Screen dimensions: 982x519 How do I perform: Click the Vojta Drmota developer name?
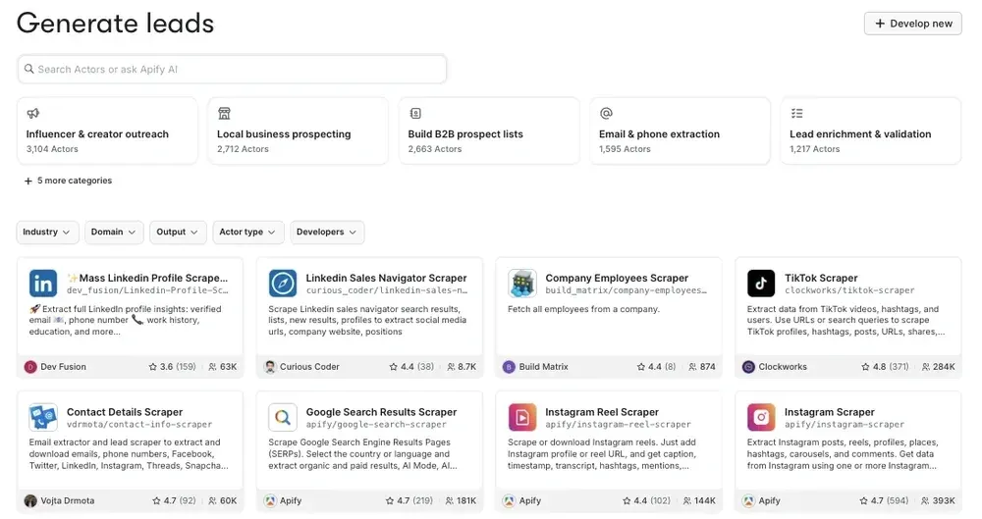[68, 500]
